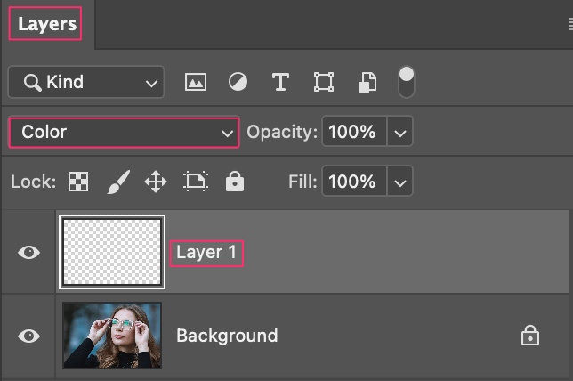Toggle layer filtering switch
The image size is (573, 381).
coord(407,82)
